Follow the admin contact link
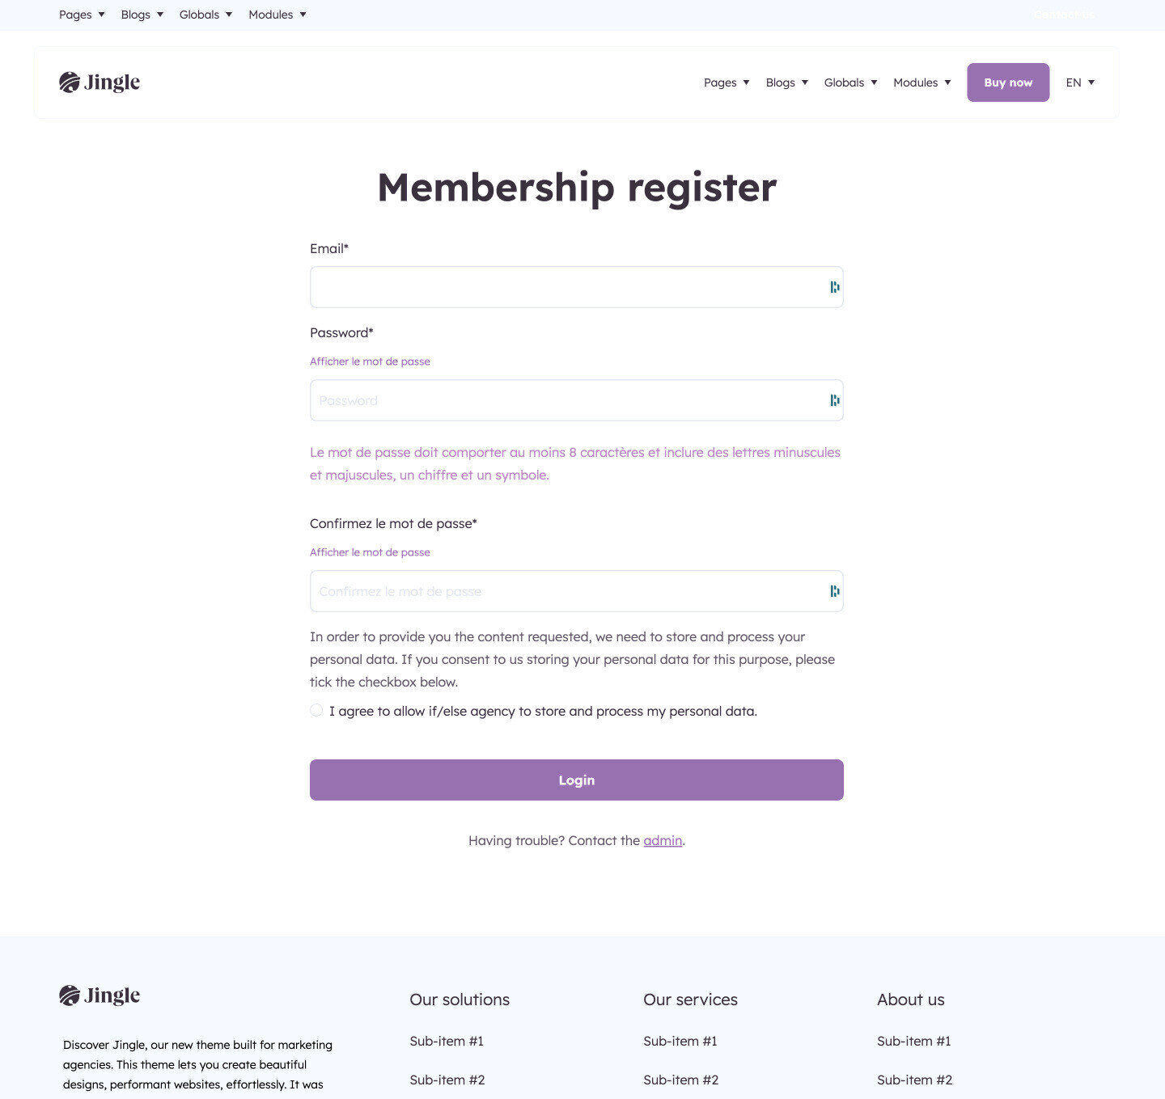 [663, 840]
